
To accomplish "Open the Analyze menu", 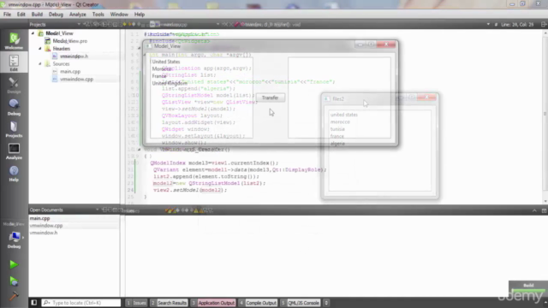I will (78, 15).
